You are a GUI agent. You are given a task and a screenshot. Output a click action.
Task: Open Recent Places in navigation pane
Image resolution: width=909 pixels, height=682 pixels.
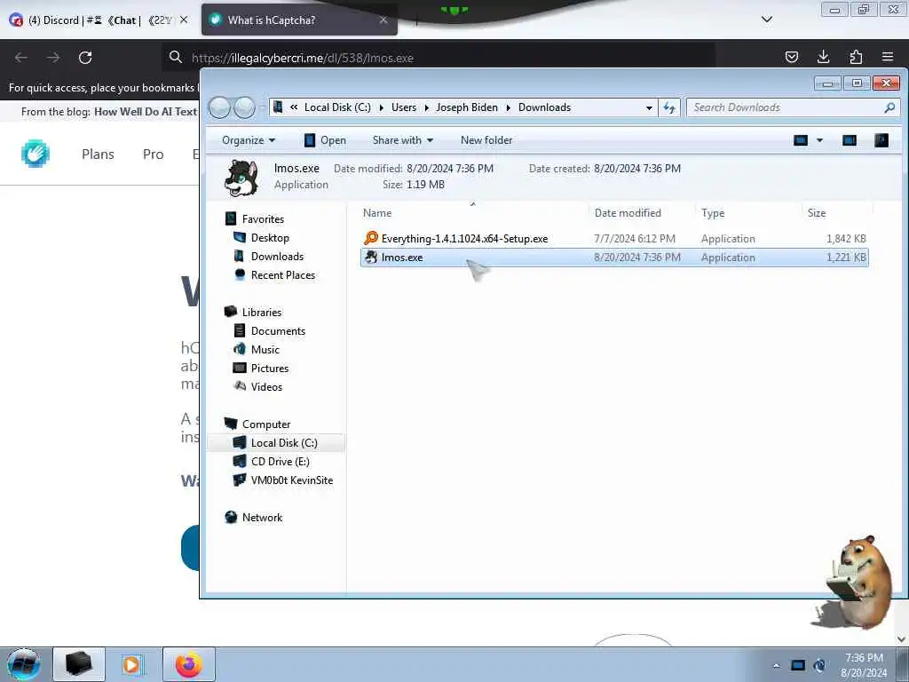283,275
